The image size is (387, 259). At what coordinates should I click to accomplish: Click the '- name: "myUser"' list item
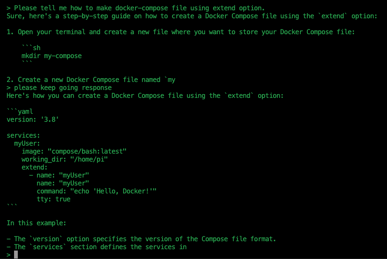coord(59,175)
